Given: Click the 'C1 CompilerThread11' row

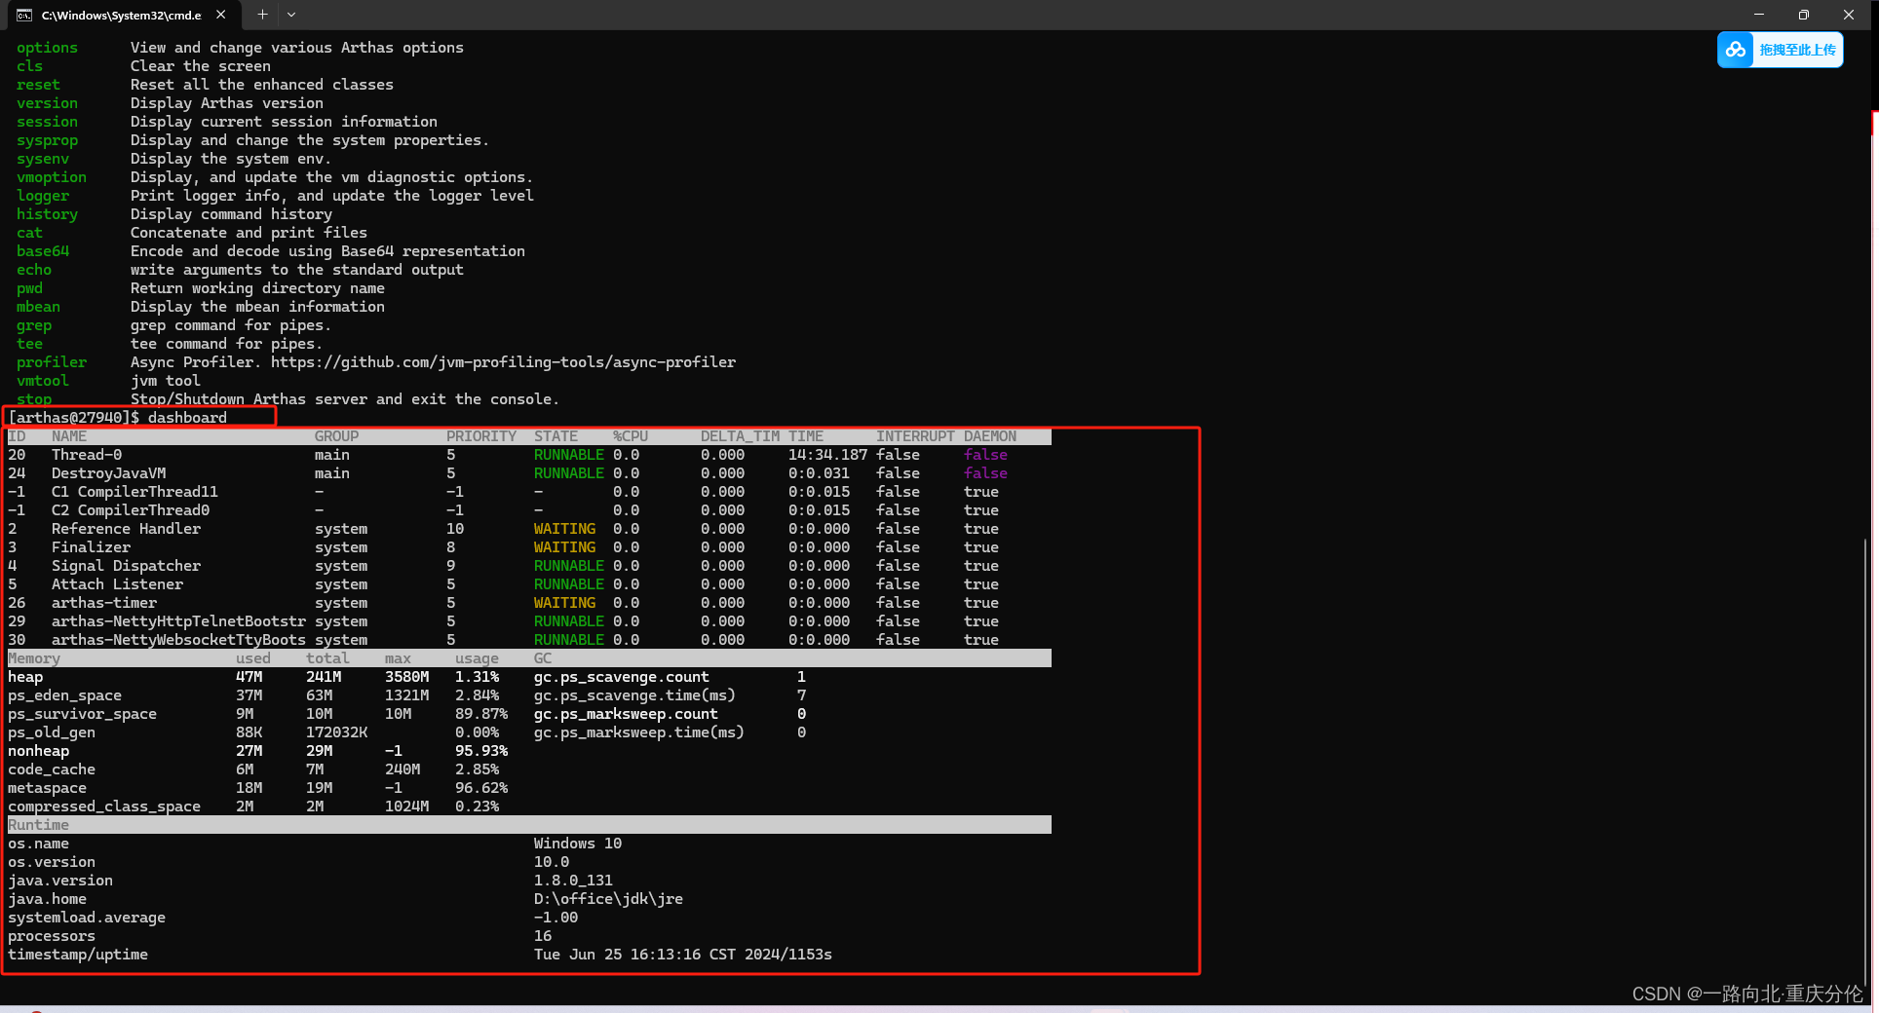Looking at the screenshot, I should pos(529,492).
